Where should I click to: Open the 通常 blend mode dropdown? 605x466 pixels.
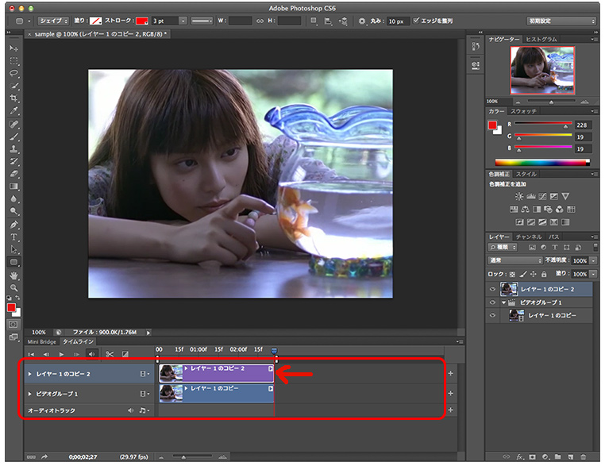coord(514,260)
